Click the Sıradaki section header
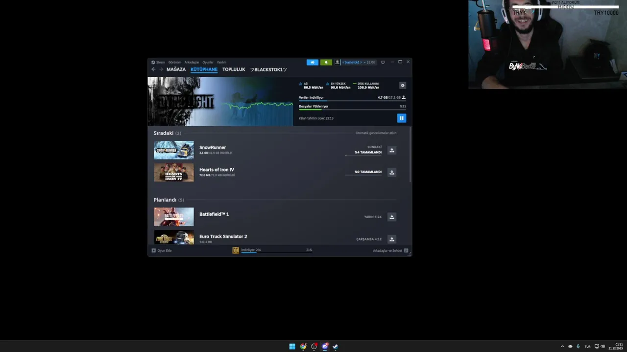627x352 pixels. point(167,133)
